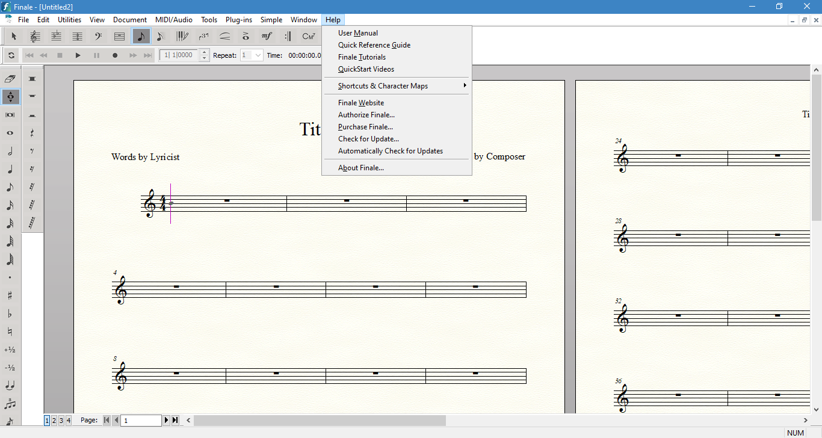822x438 pixels.
Task: Open the File menu
Action: click(x=23, y=20)
